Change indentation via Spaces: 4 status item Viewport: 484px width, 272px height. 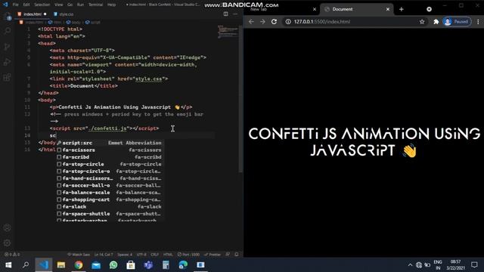tap(125, 255)
